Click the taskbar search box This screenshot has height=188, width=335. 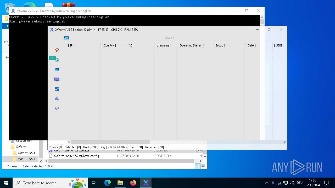pos(50,183)
